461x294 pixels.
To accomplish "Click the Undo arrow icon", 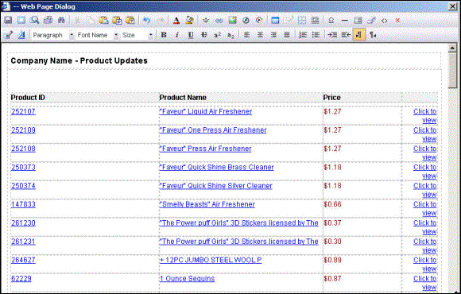I will (147, 21).
